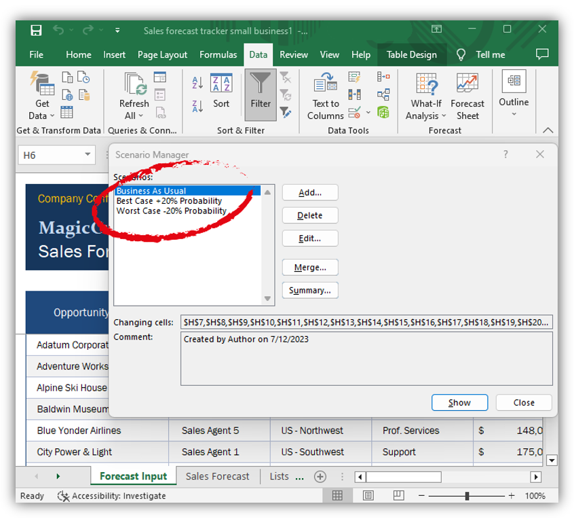
Task: Sort A to Z ascending
Action: (197, 83)
